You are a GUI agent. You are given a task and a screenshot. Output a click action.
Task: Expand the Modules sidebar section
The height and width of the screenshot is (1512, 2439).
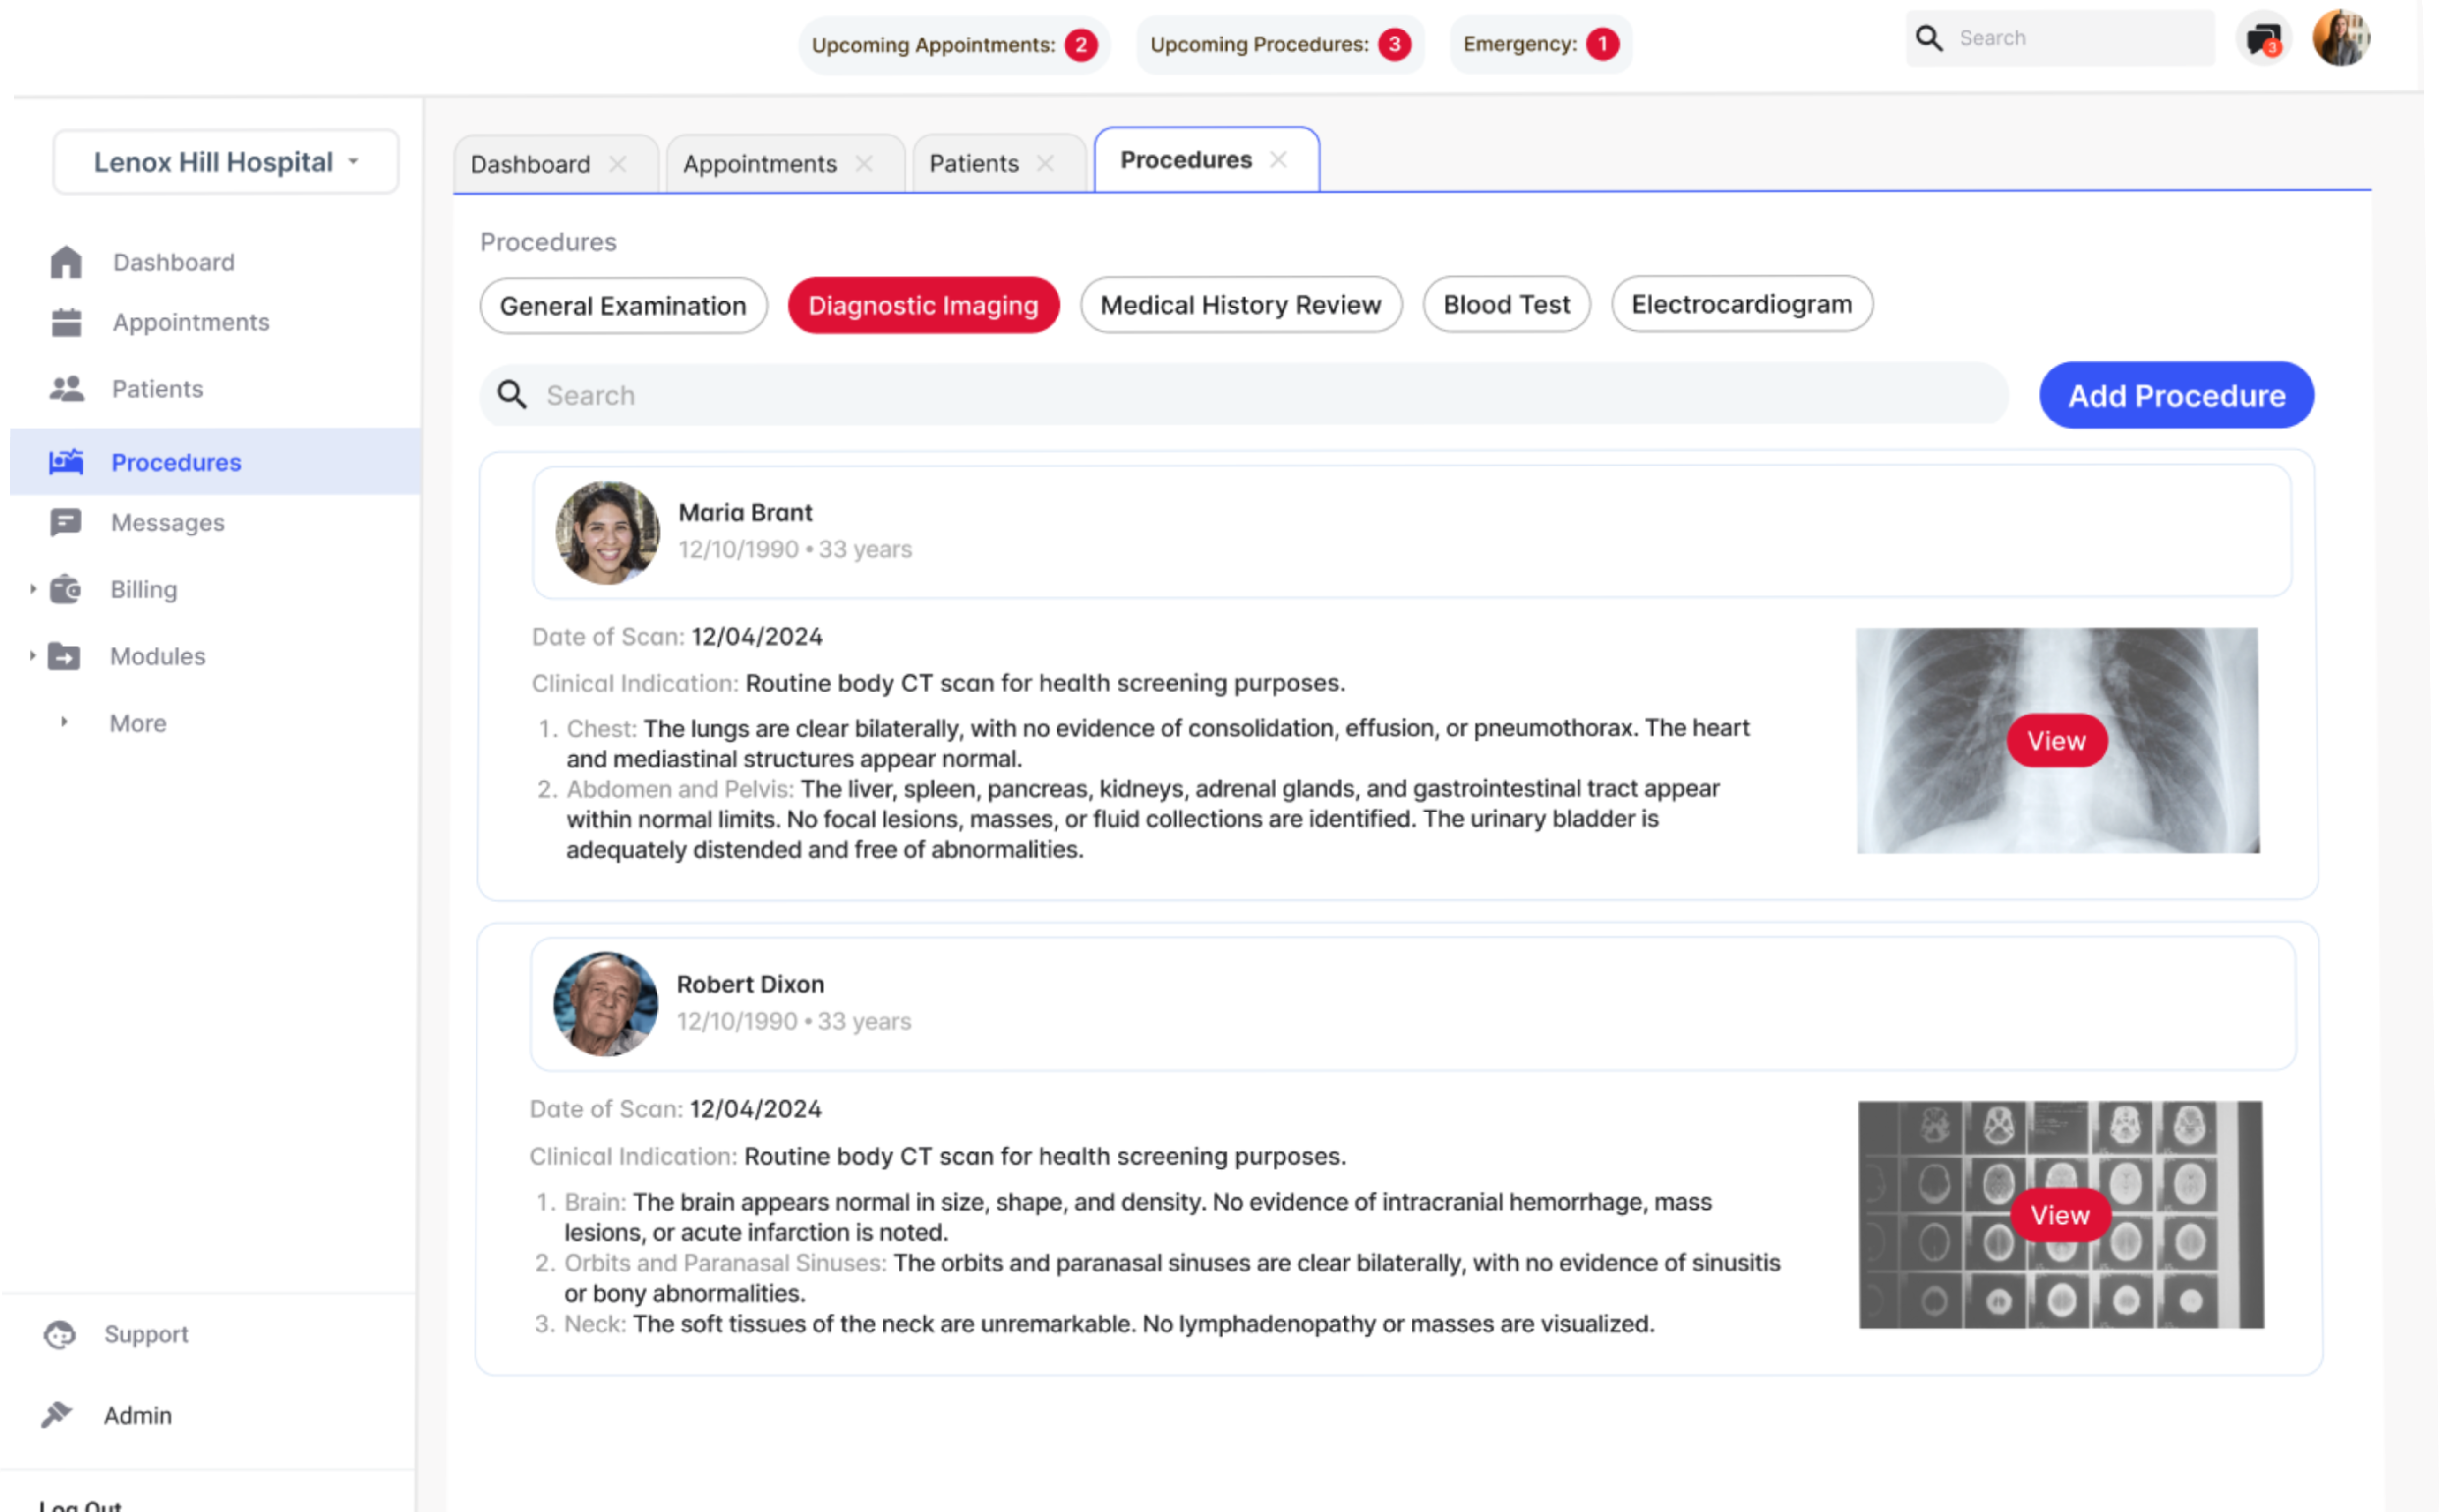pos(33,657)
